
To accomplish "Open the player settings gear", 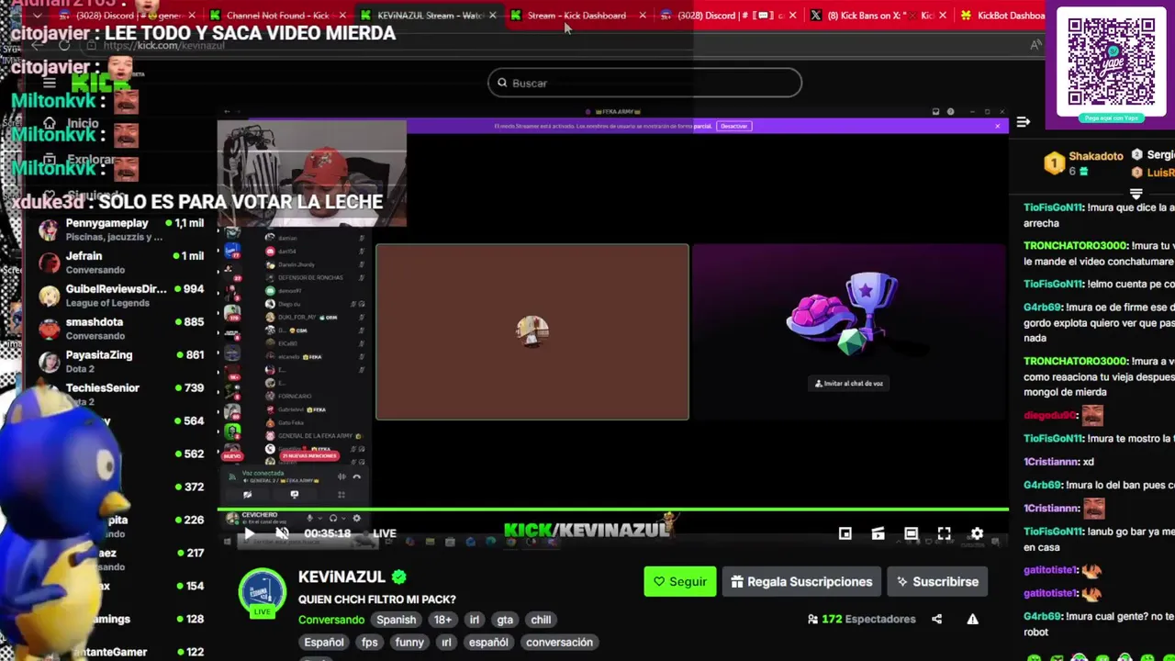I will (977, 533).
